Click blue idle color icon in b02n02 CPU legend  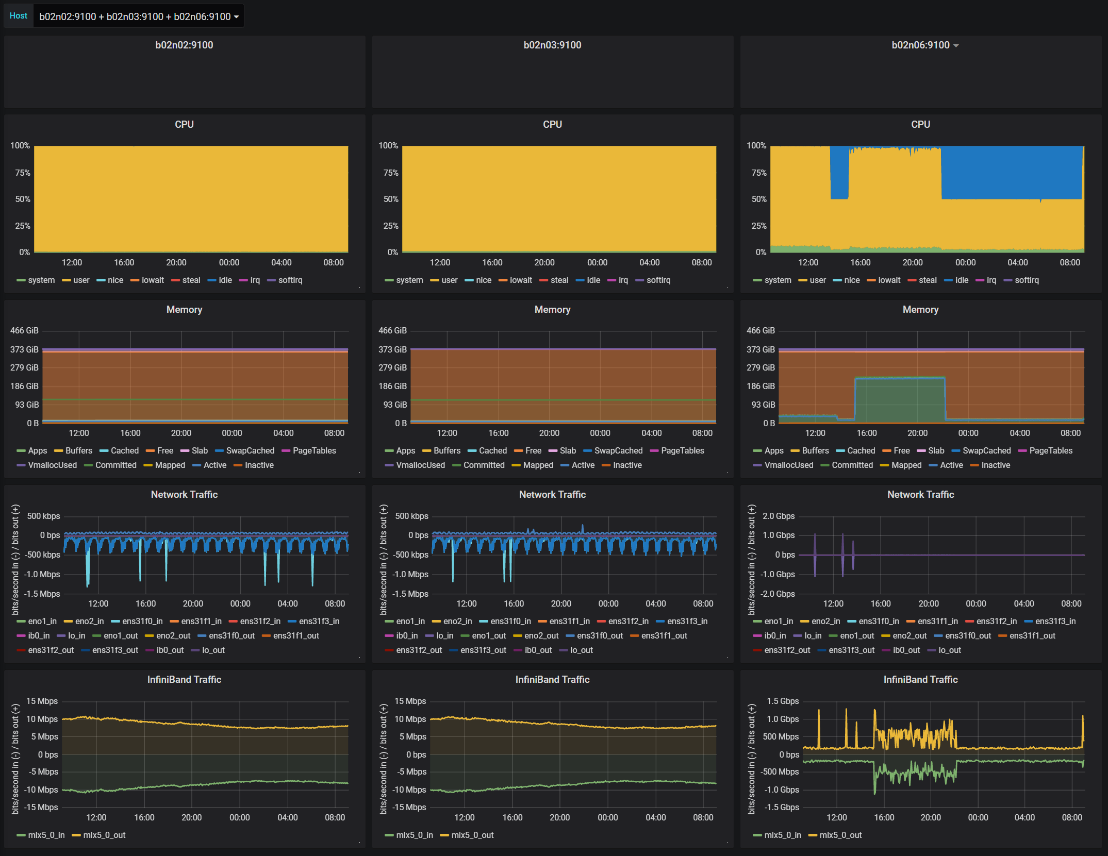211,280
